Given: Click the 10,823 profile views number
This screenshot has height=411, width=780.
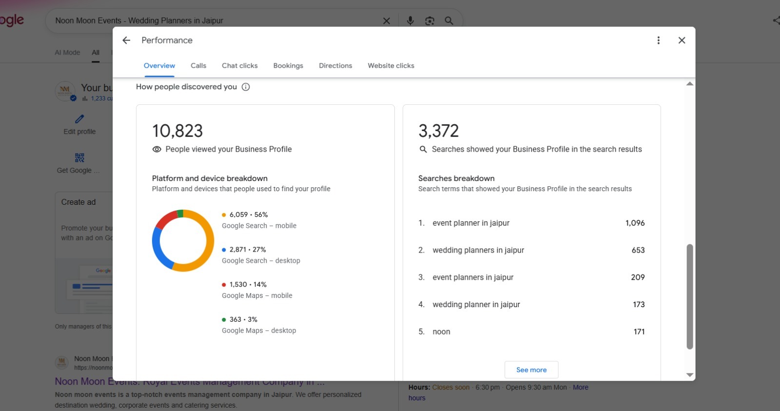Looking at the screenshot, I should [177, 131].
